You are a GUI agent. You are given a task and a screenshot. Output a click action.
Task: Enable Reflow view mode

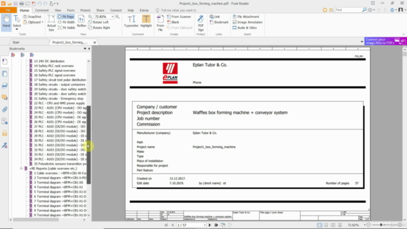(x=81, y=21)
